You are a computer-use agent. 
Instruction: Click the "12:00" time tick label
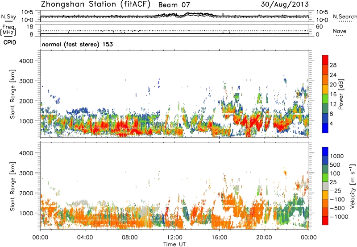pyautogui.click(x=174, y=238)
